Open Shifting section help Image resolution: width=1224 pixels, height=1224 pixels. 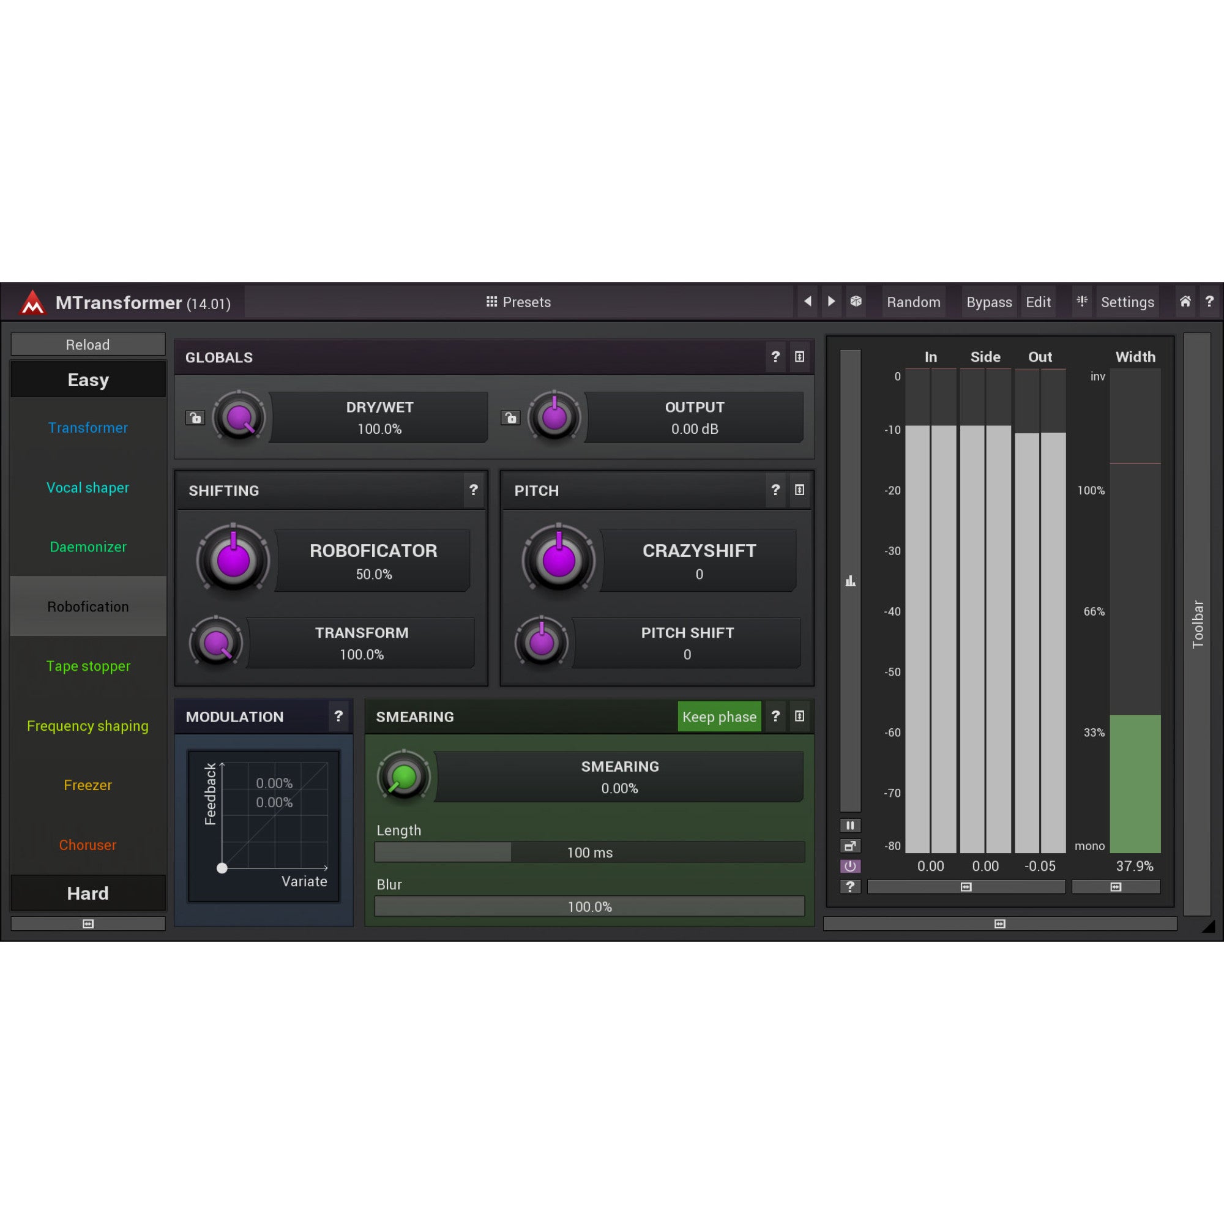473,490
